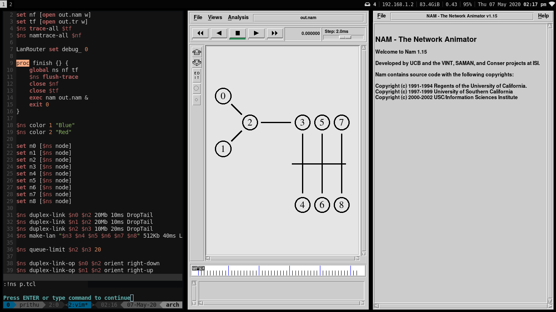Click the stop animation button
Screen dimensions: 556x312
point(238,33)
